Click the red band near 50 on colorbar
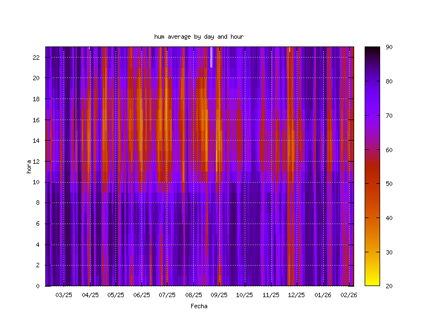The height and width of the screenshot is (332, 442). point(372,184)
